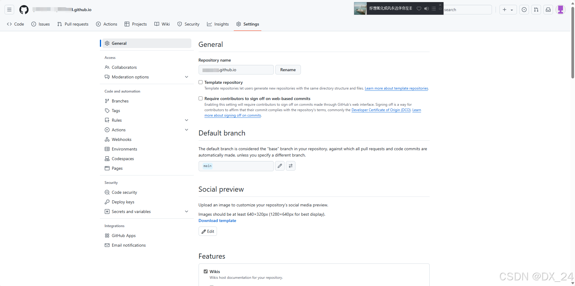This screenshot has width=575, height=286.
Task: Uncheck the Wikis feature checkbox
Action: coord(206,272)
